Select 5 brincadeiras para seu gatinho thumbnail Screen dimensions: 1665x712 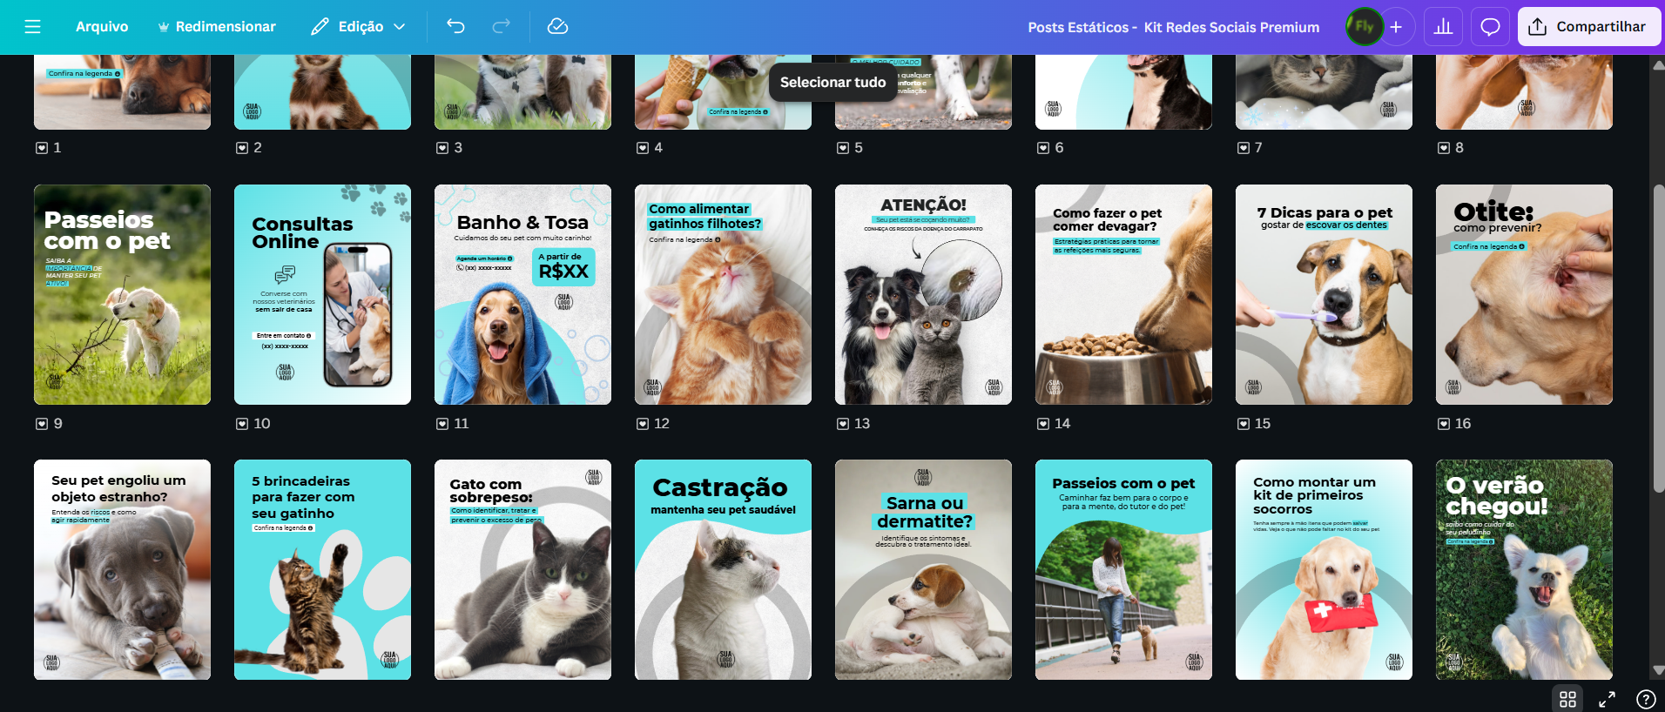click(x=322, y=569)
